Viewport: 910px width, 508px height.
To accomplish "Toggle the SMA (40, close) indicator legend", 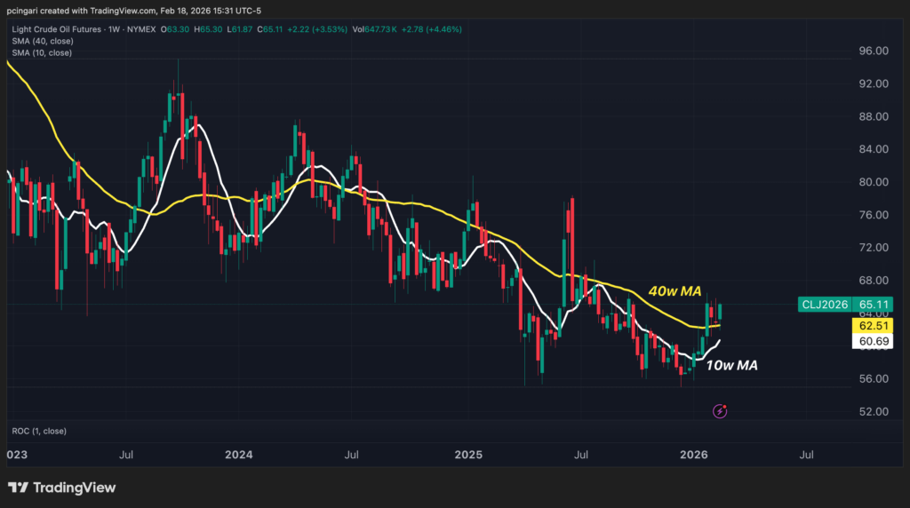I will coord(44,41).
